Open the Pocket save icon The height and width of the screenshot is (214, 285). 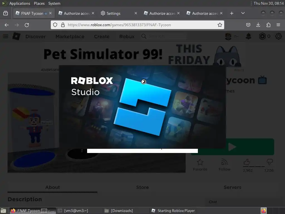point(248,25)
